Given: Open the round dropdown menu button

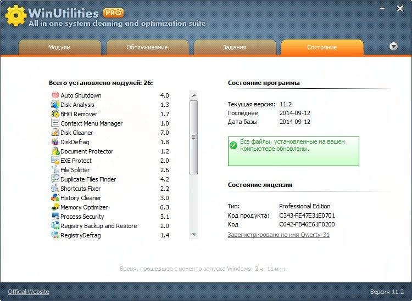Looking at the screenshot, I should (x=393, y=47).
